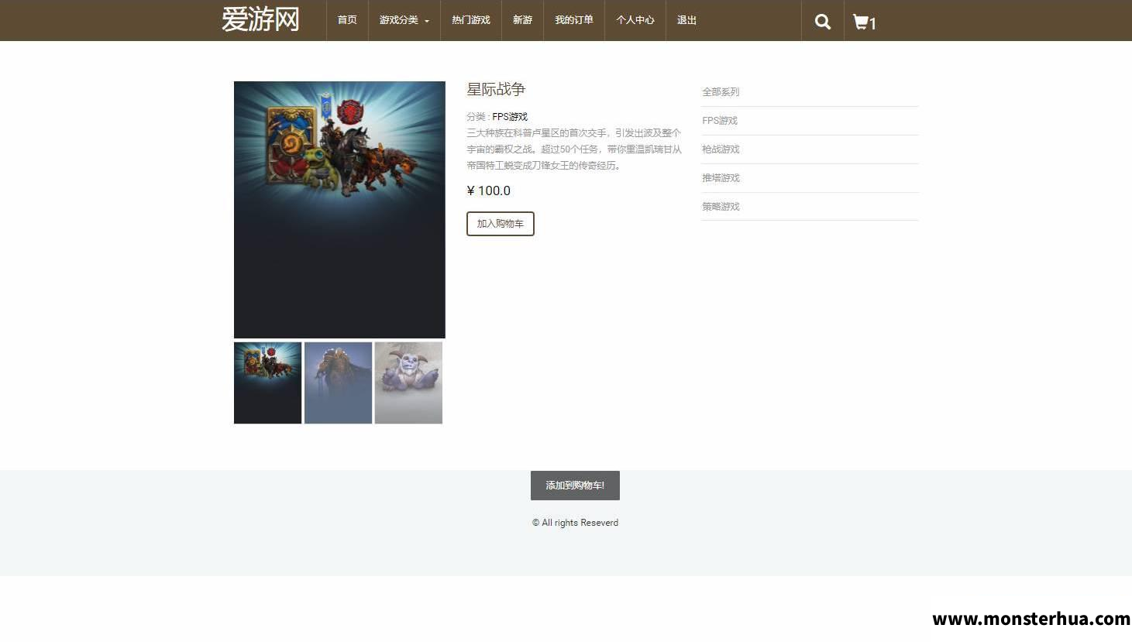
Task: Click the 加入购物车 button
Action: (x=501, y=224)
